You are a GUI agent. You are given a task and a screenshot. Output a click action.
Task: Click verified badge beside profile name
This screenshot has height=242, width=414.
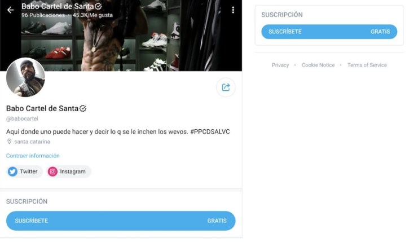(83, 108)
